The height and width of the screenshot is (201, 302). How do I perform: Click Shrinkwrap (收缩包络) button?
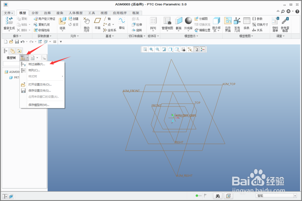(x=42, y=30)
